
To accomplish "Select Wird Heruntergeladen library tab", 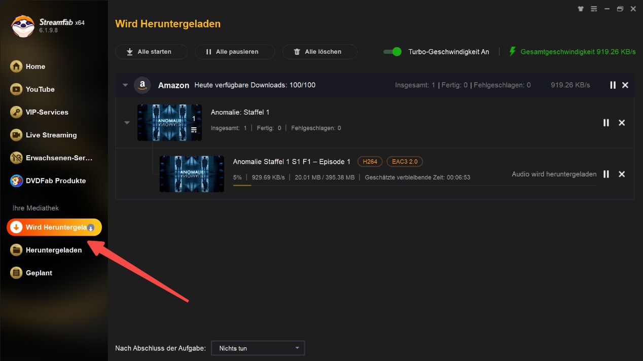I will coord(54,227).
